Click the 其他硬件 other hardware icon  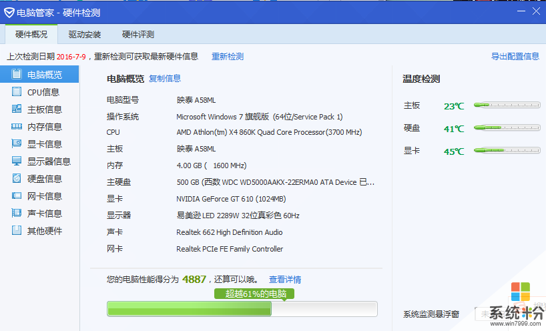tap(17, 230)
